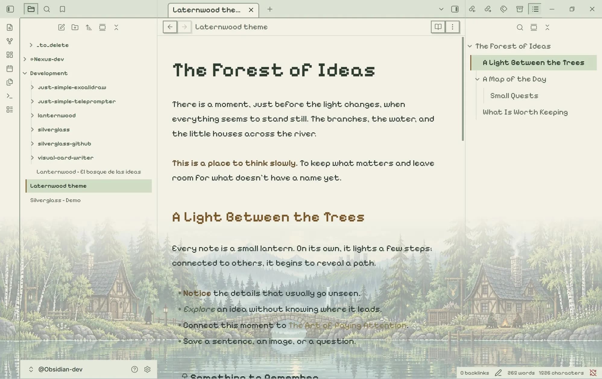Insert template via ribbon icon
This screenshot has width=602, height=379.
click(10, 82)
